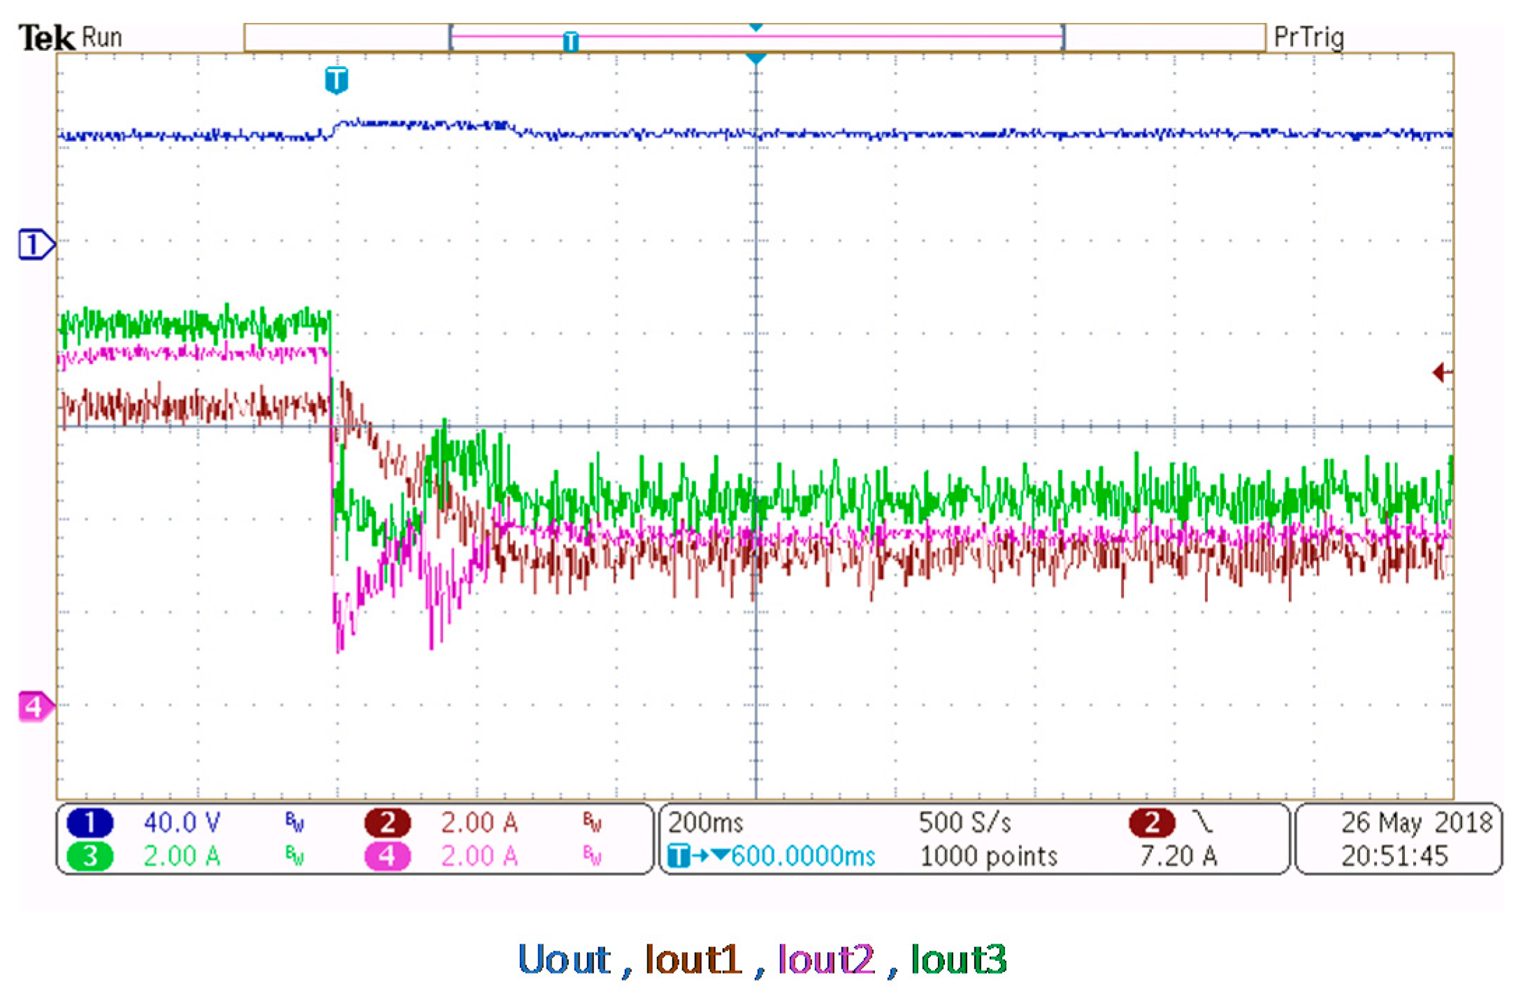Click the PrTrig trigger status label
This screenshot has width=1516, height=998.
1308,37
